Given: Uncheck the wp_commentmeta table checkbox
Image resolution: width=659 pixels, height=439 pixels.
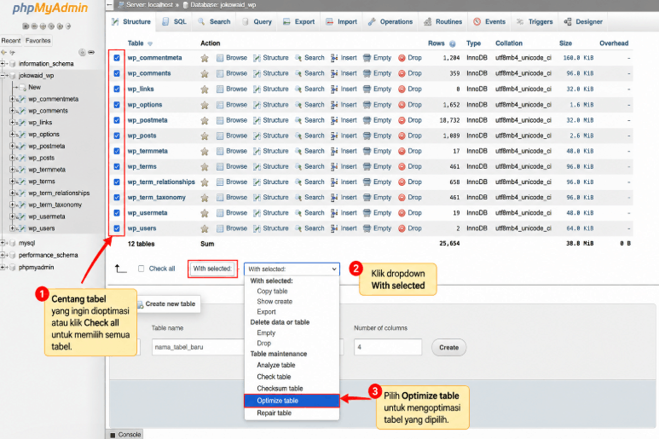Looking at the screenshot, I should [x=117, y=58].
